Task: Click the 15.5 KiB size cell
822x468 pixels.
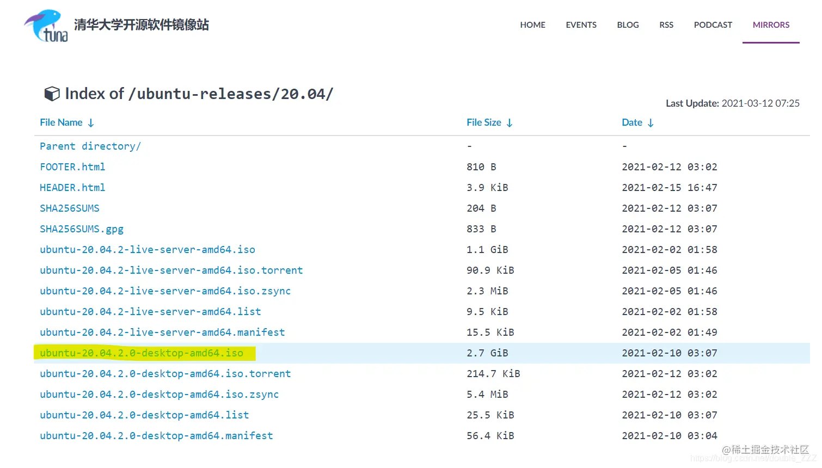Action: click(x=490, y=332)
